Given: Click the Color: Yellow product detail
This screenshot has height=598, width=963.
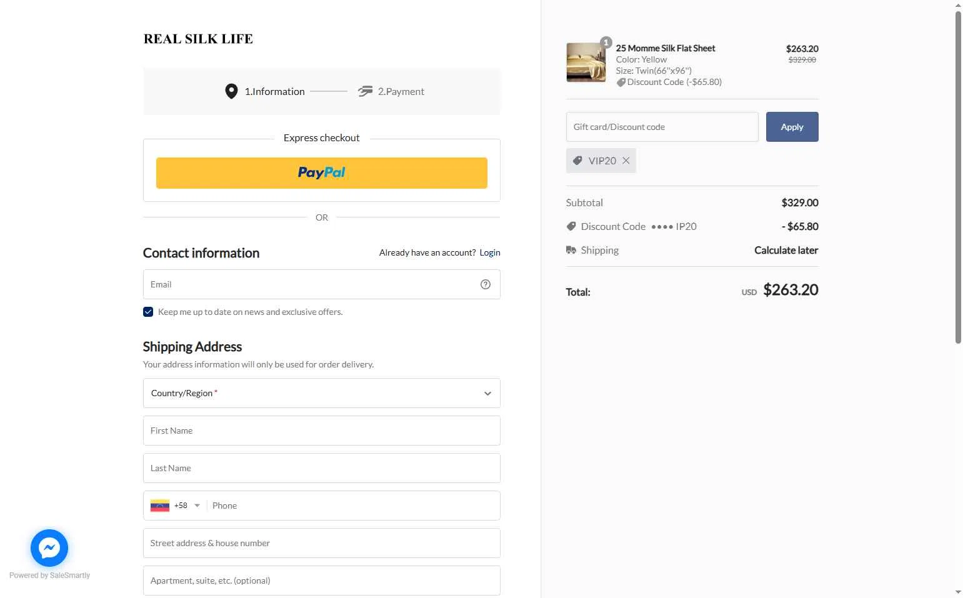Looking at the screenshot, I should click(x=641, y=59).
